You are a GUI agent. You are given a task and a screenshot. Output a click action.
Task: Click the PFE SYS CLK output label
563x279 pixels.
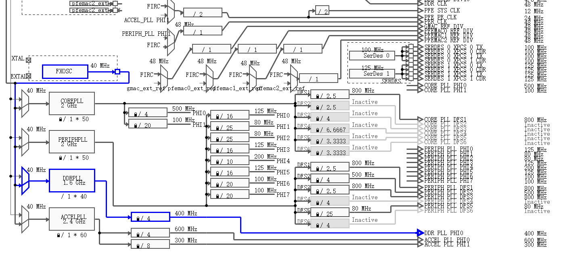coord(442,10)
